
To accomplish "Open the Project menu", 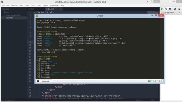I will (45, 6).
